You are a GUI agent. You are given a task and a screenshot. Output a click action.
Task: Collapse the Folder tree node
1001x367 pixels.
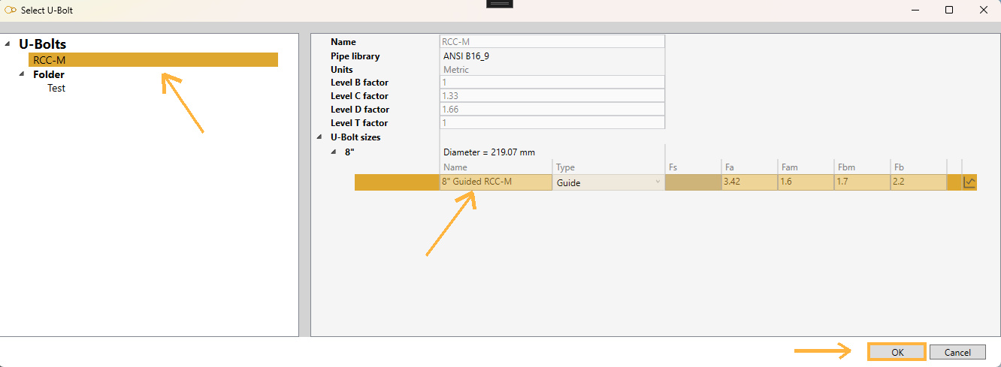point(22,74)
